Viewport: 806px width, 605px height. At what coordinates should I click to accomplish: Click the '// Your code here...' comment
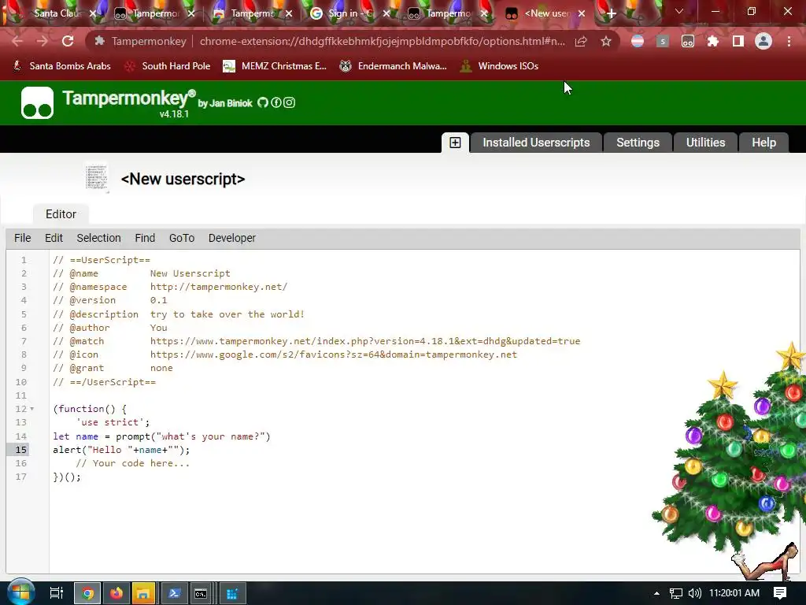coord(132,463)
